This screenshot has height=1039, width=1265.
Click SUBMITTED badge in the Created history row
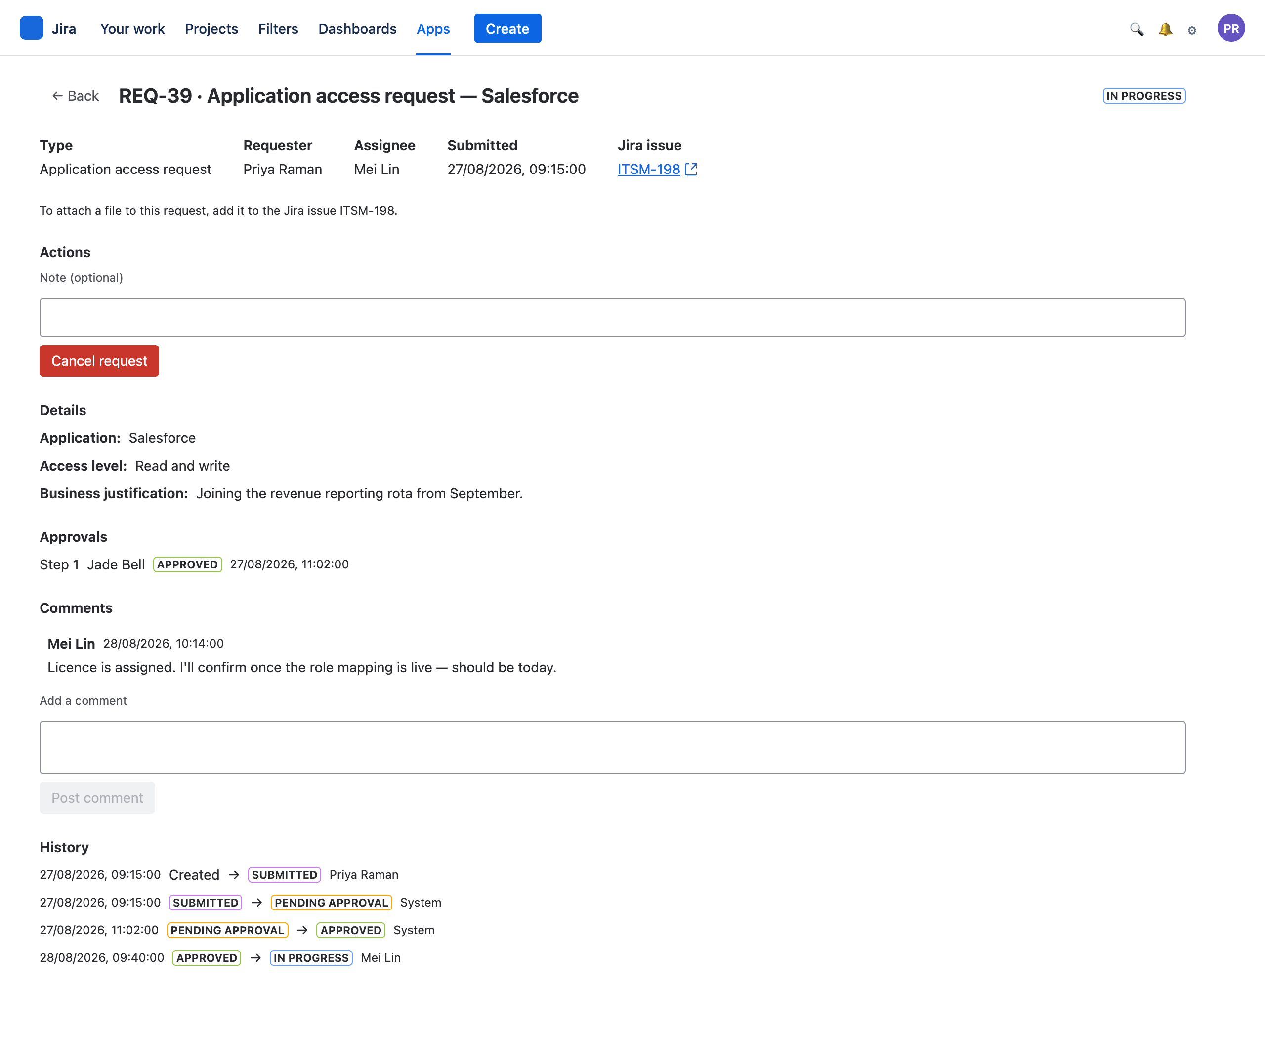point(284,875)
